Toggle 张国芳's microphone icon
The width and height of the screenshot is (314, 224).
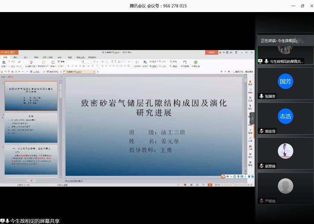pos(261,96)
